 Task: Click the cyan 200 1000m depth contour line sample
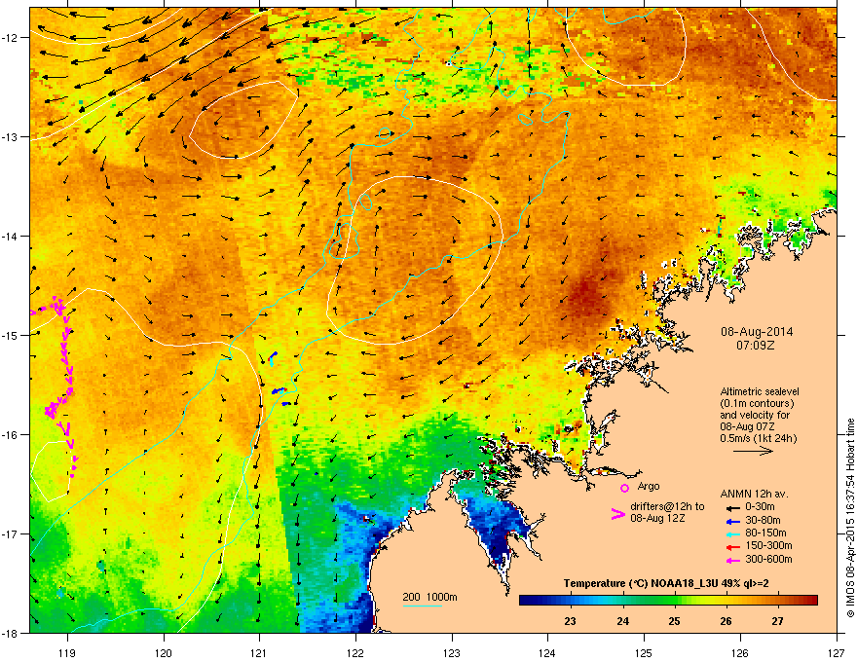pos(423,606)
